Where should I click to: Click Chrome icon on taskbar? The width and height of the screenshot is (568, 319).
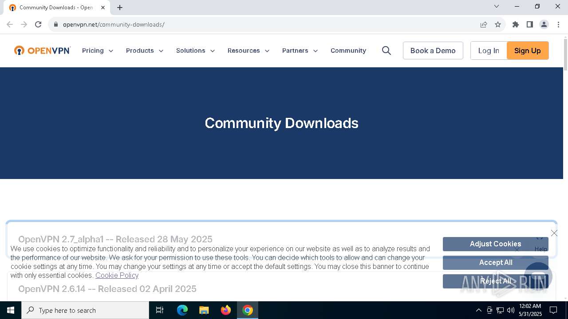click(x=248, y=310)
